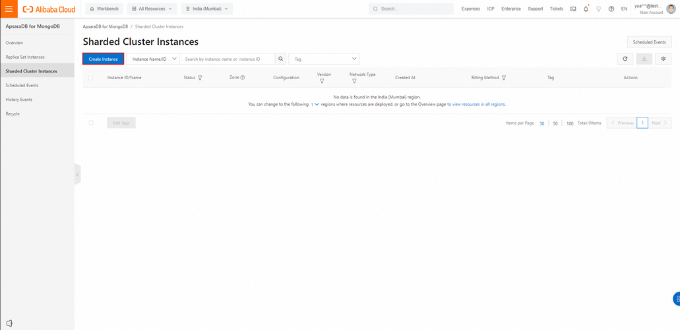Collapse the left sidebar handle
The image size is (680, 330).
78,174
